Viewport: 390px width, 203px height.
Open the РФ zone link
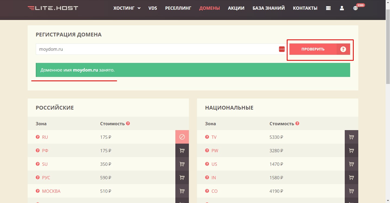tap(45, 151)
